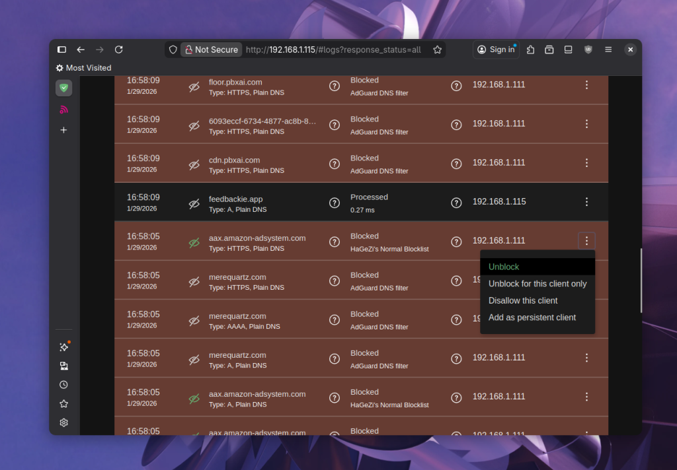Screen dimensions: 677x470
Task: Open the extensions puzzle icon in the toolbar
Action: coord(530,50)
